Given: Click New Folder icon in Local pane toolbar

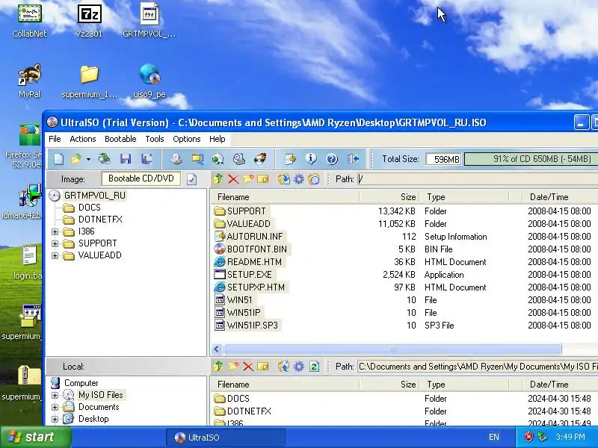Looking at the screenshot, I should coord(233,367).
